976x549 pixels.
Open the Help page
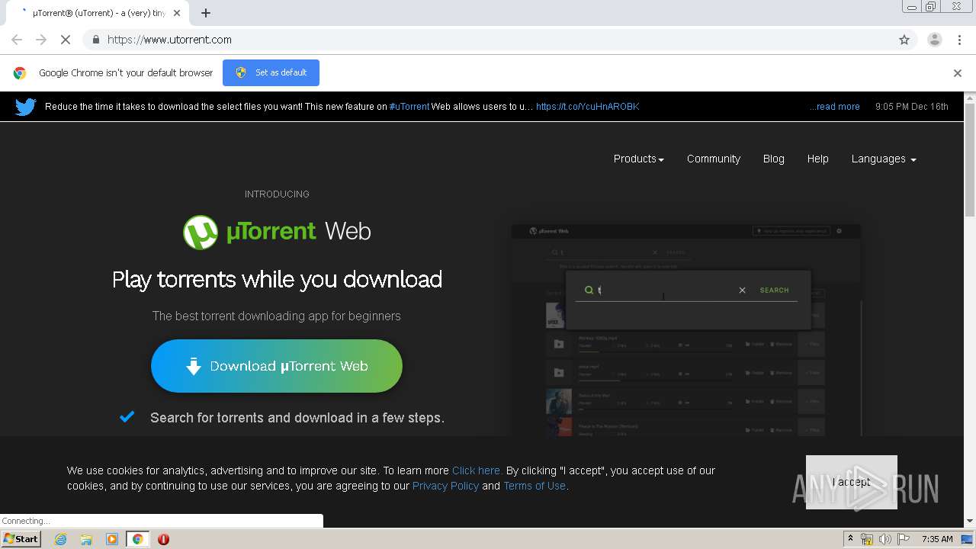tap(818, 159)
